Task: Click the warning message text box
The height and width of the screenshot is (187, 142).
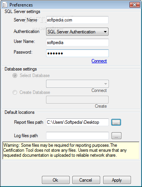Action: point(71,150)
